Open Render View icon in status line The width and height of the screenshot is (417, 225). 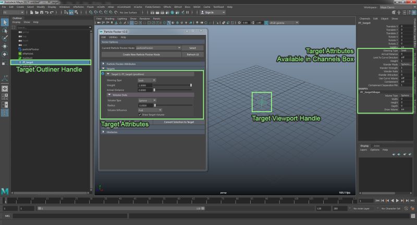pos(152,12)
